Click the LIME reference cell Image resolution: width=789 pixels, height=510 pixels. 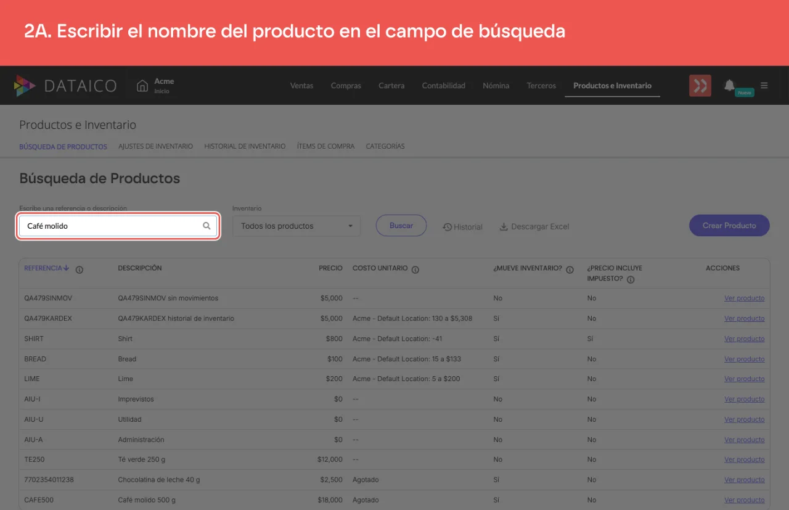(x=31, y=379)
